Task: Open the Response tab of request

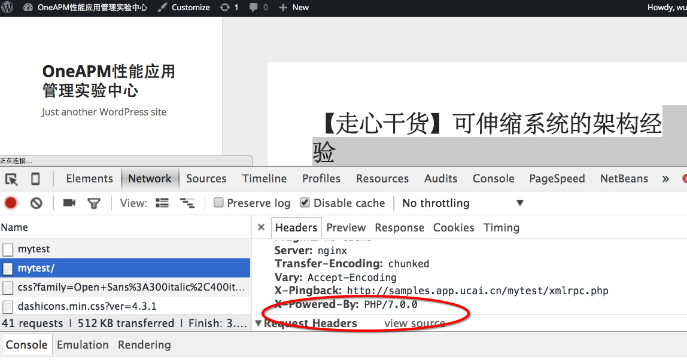Action: coord(399,228)
